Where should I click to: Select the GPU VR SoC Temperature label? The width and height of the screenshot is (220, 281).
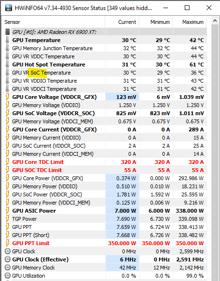(41, 73)
